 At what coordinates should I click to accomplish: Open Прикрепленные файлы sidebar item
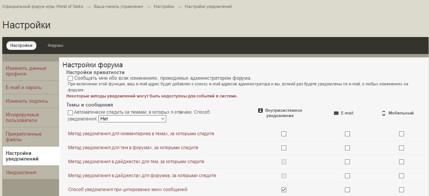coord(23,137)
